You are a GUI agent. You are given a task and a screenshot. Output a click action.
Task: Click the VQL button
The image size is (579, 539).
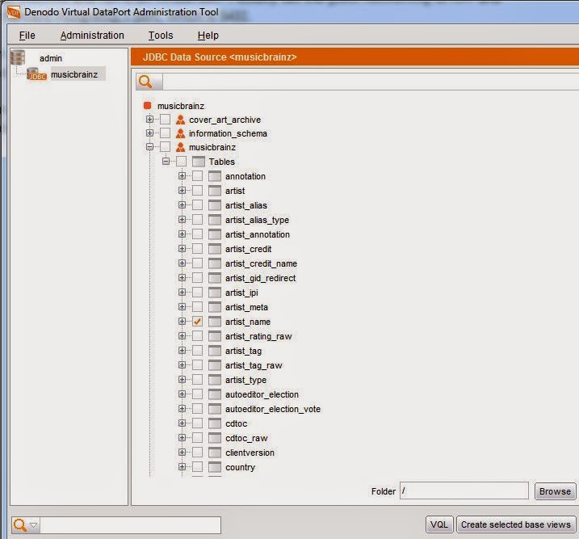(x=439, y=524)
